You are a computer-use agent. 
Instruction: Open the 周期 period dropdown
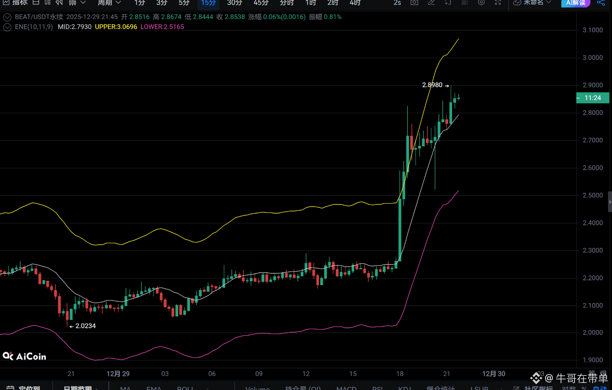point(108,4)
